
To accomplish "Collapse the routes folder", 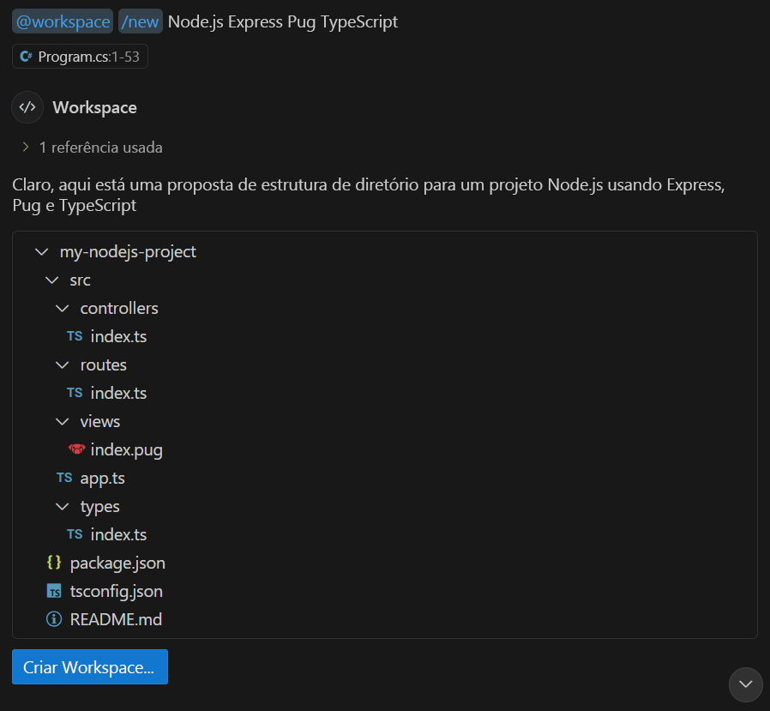I will [62, 365].
